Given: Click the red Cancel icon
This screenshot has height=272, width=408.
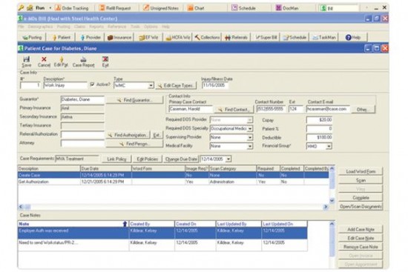Looking at the screenshot, I should (x=44, y=62).
